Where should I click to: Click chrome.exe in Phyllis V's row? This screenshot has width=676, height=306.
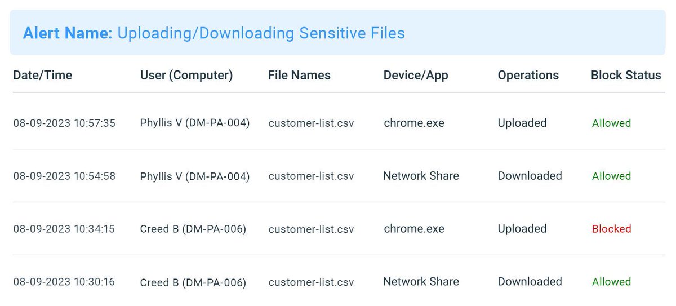414,123
